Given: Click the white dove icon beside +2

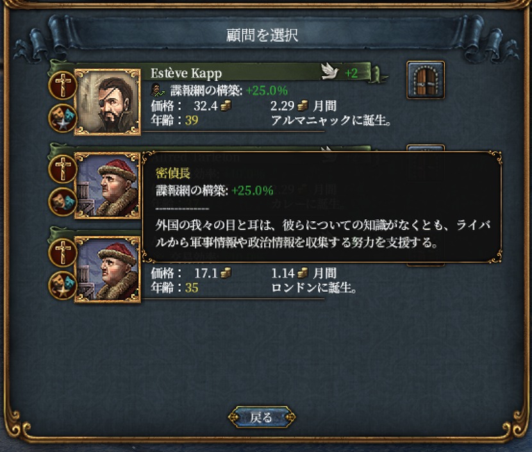Looking at the screenshot, I should pyautogui.click(x=330, y=72).
